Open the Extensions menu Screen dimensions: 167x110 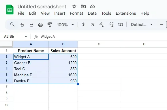tap(126, 13)
